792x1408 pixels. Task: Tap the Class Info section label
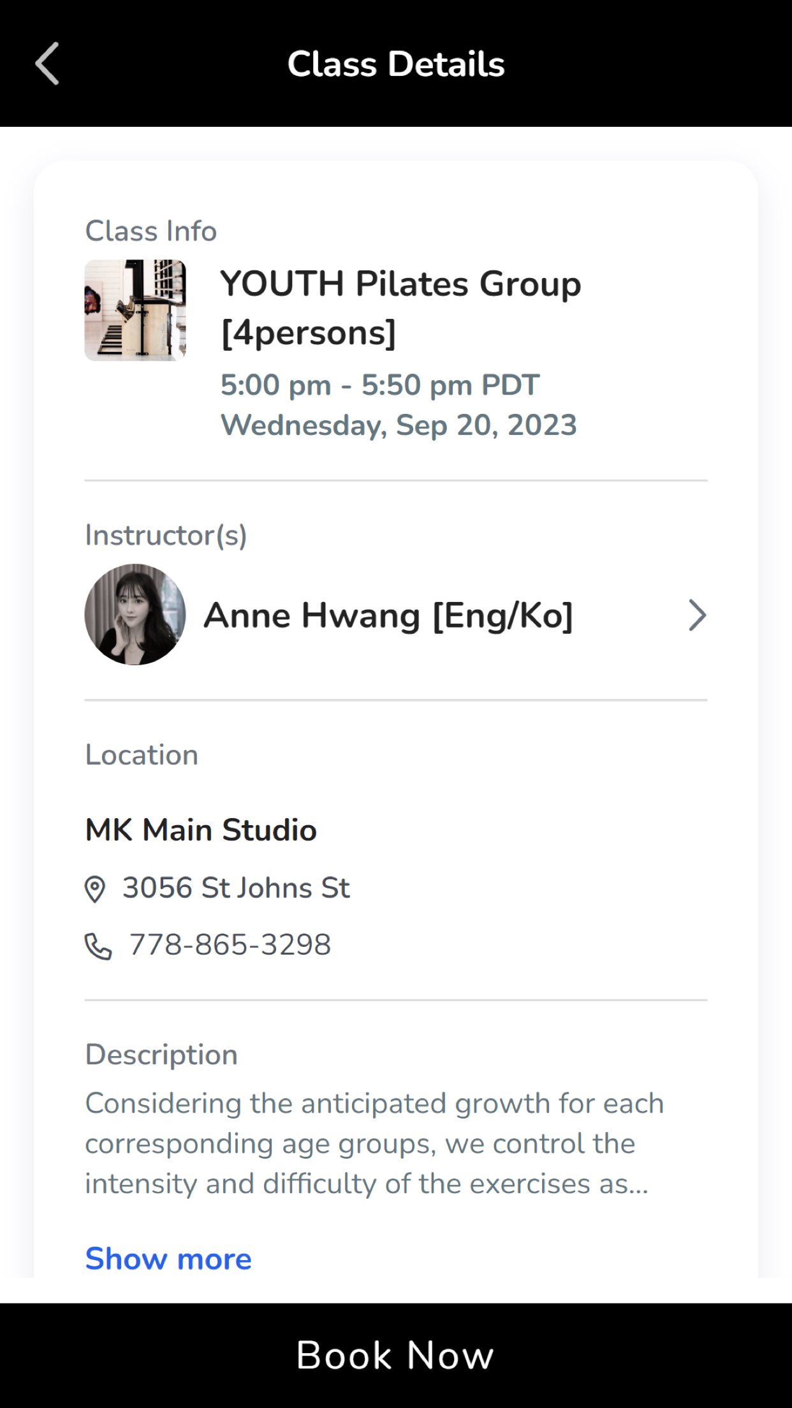pos(151,231)
